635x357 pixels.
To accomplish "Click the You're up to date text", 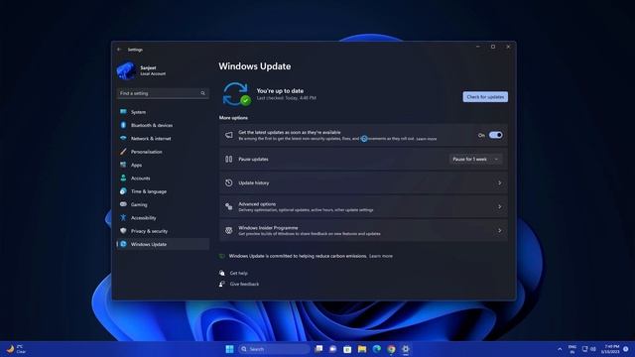I will coord(280,91).
